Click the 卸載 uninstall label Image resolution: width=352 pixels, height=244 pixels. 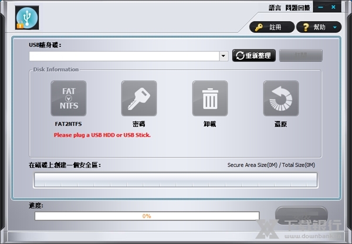tap(209, 124)
